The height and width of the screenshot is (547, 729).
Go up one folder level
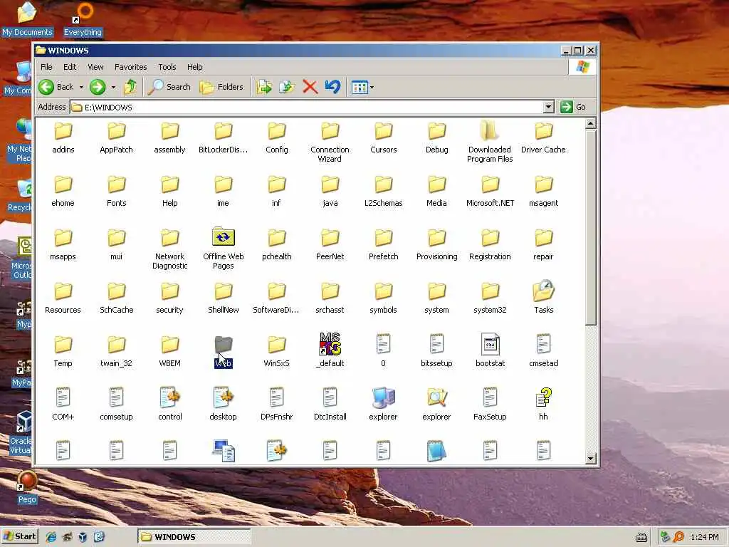coord(131,87)
